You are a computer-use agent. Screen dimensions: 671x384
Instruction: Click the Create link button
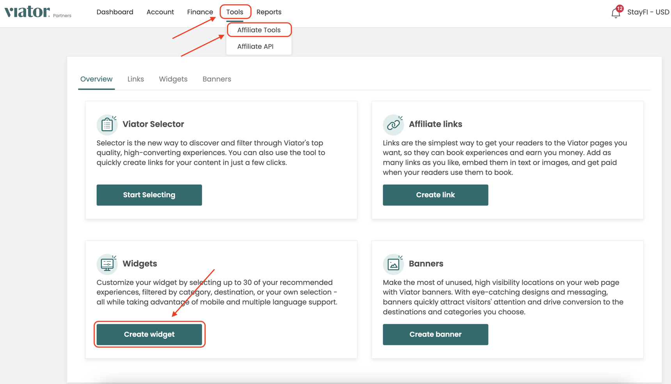click(x=435, y=195)
